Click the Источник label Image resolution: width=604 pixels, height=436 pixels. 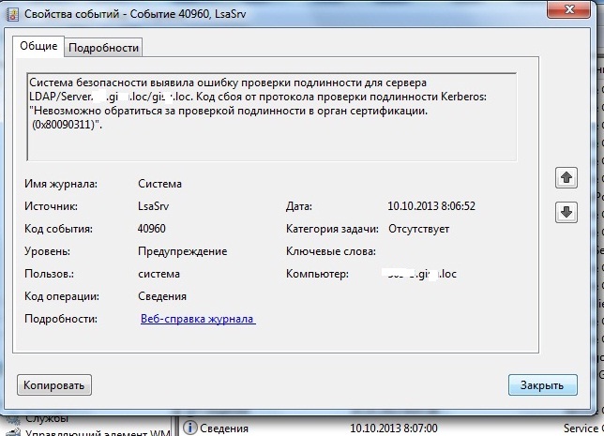point(51,206)
